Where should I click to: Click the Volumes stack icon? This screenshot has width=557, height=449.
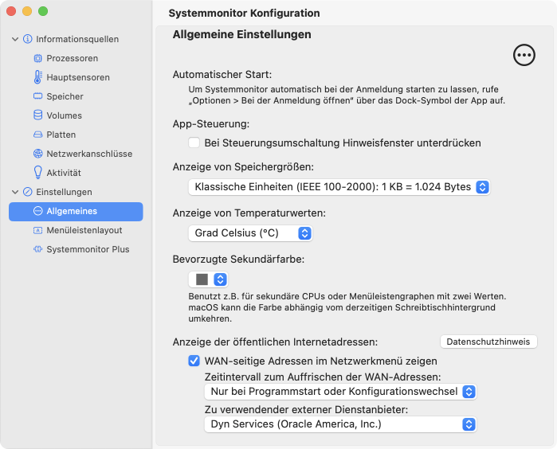pos(37,115)
